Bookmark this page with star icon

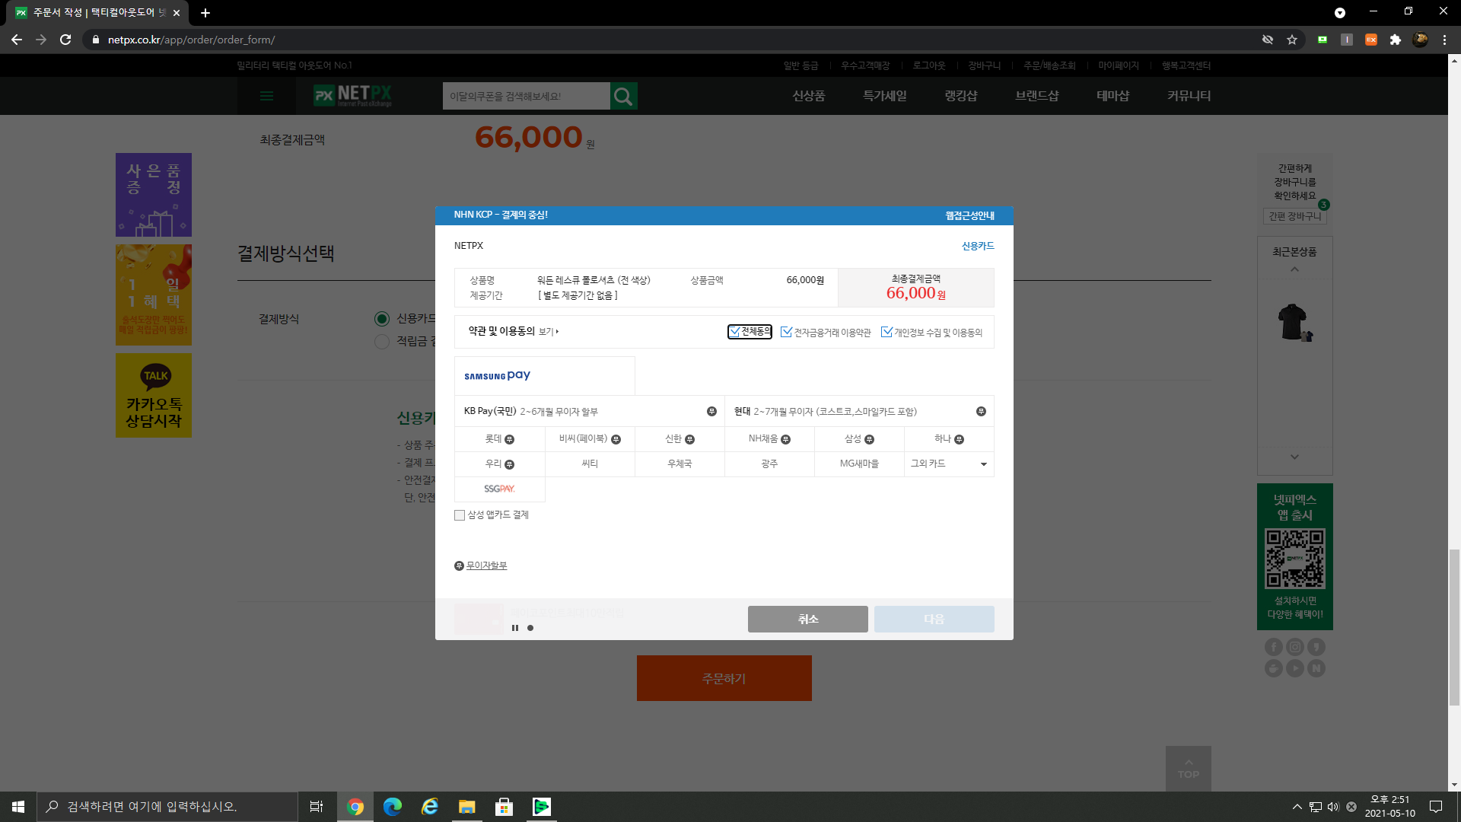click(1292, 40)
